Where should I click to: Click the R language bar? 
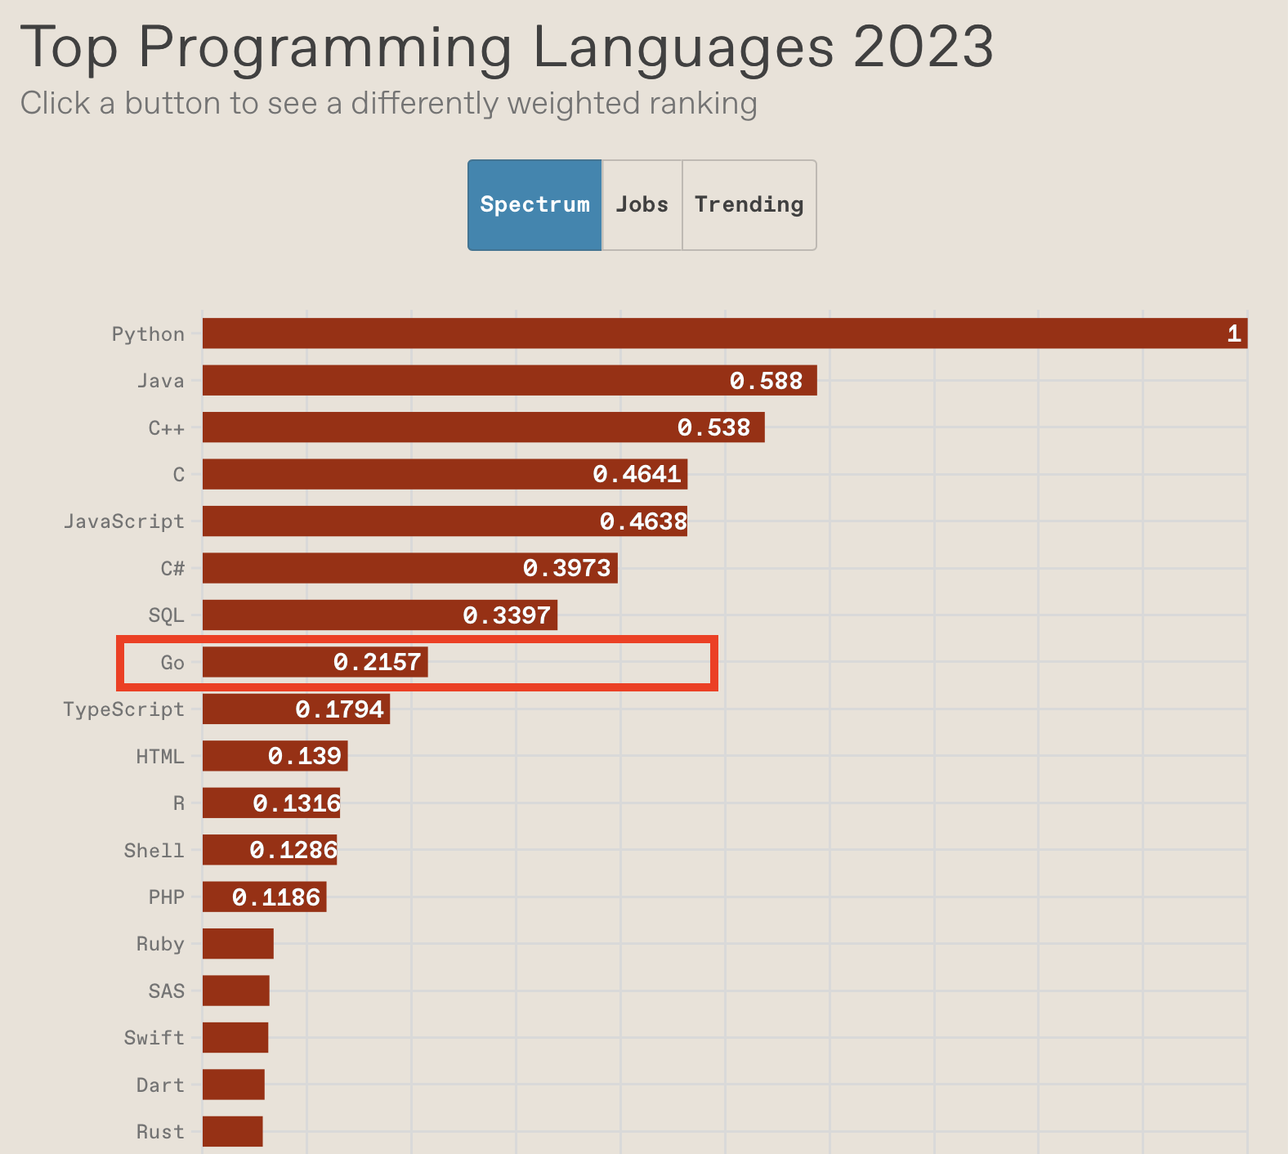coord(271,803)
